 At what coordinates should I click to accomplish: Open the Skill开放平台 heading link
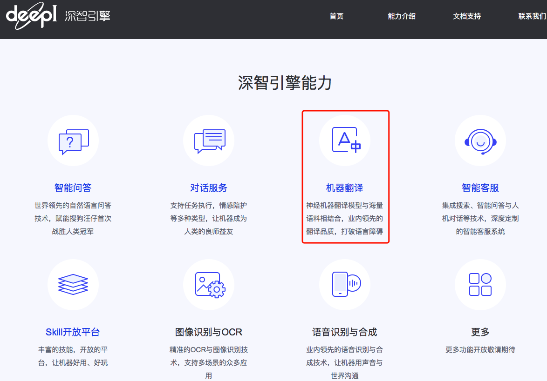pyautogui.click(x=73, y=332)
